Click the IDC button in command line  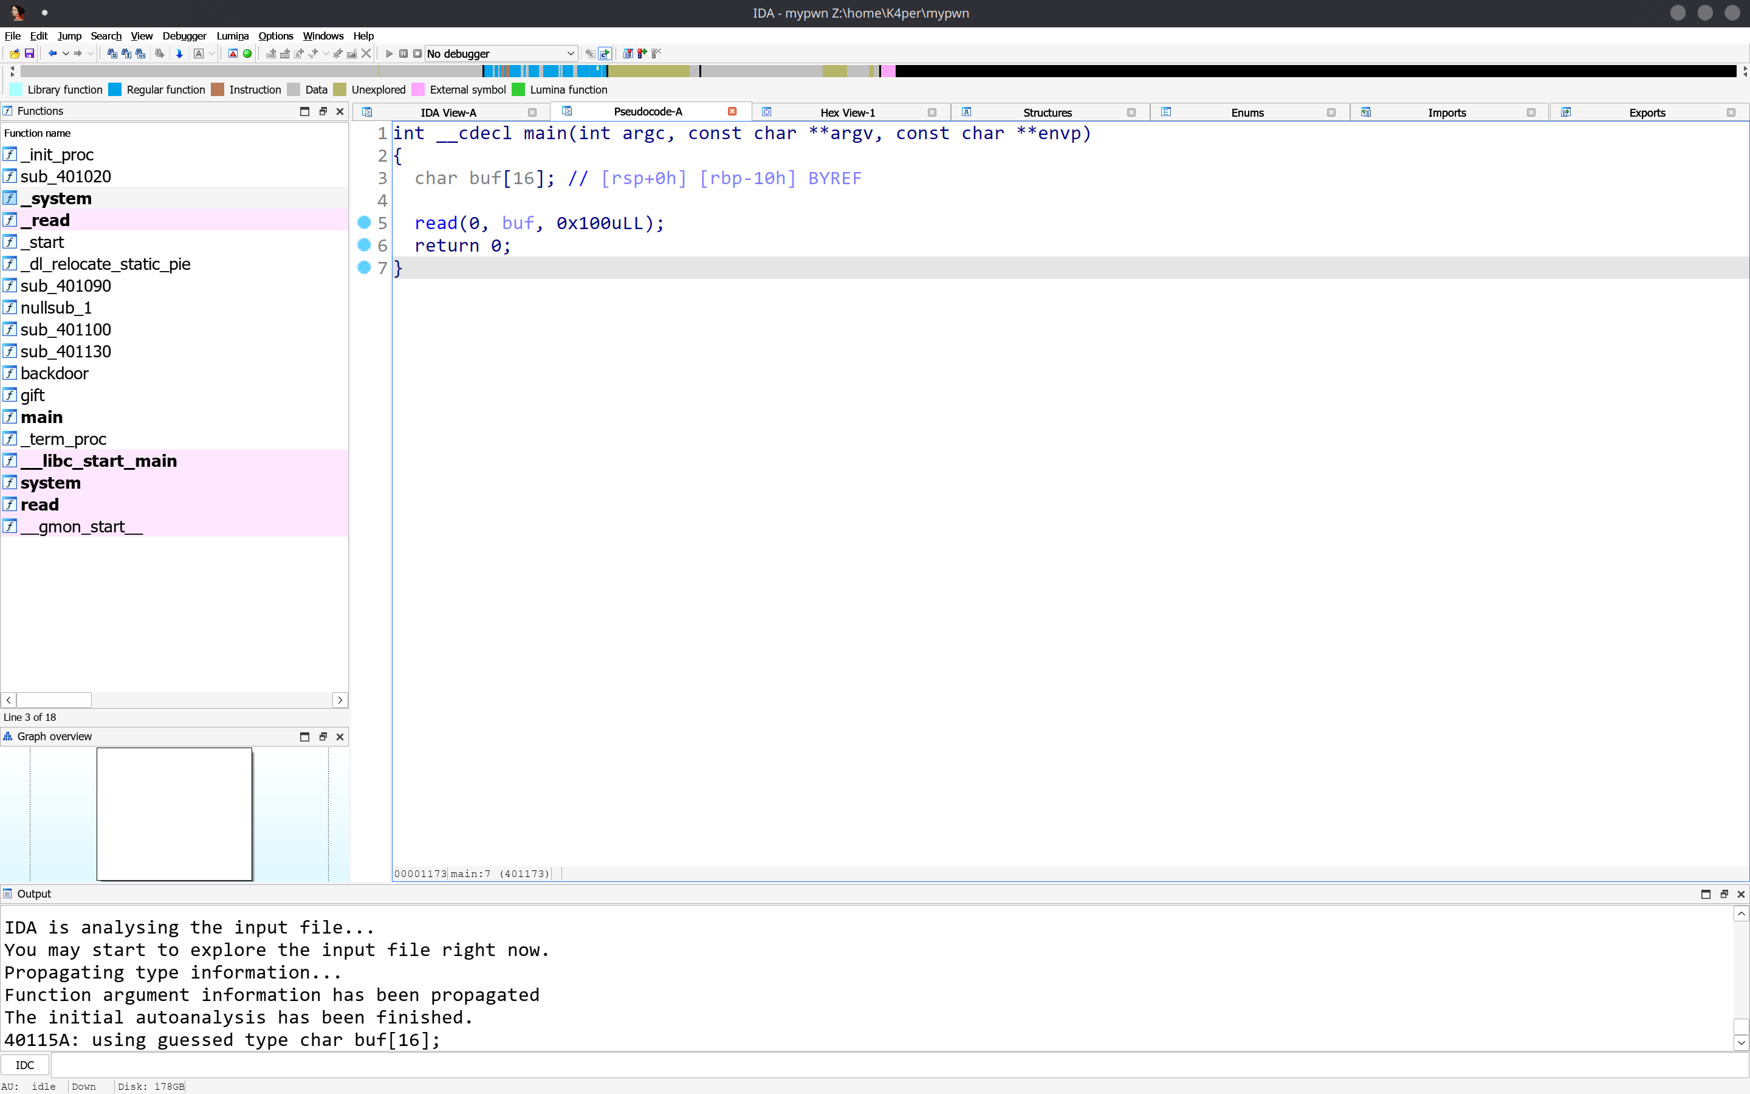pyautogui.click(x=24, y=1065)
